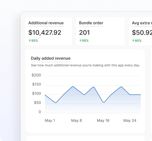This screenshot has width=152, height=141.
Task: Click the May 8 x-axis label
Action: point(77,120)
